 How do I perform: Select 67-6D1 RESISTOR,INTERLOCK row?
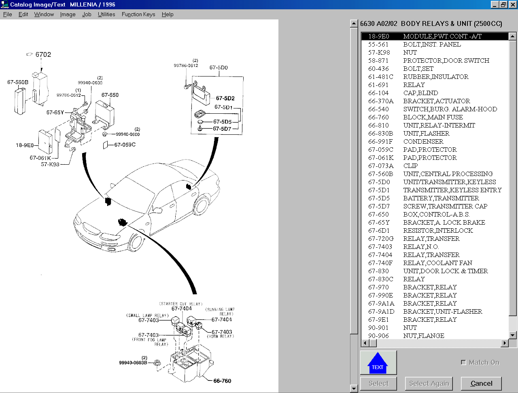point(435,230)
